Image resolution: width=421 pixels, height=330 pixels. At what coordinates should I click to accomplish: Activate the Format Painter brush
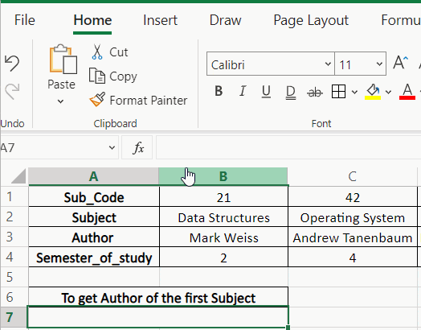point(138,100)
